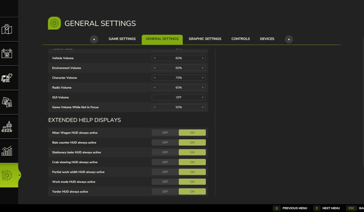Turn off Mixer Wagon HUD always active
This screenshot has height=212, width=364.
coord(165,132)
